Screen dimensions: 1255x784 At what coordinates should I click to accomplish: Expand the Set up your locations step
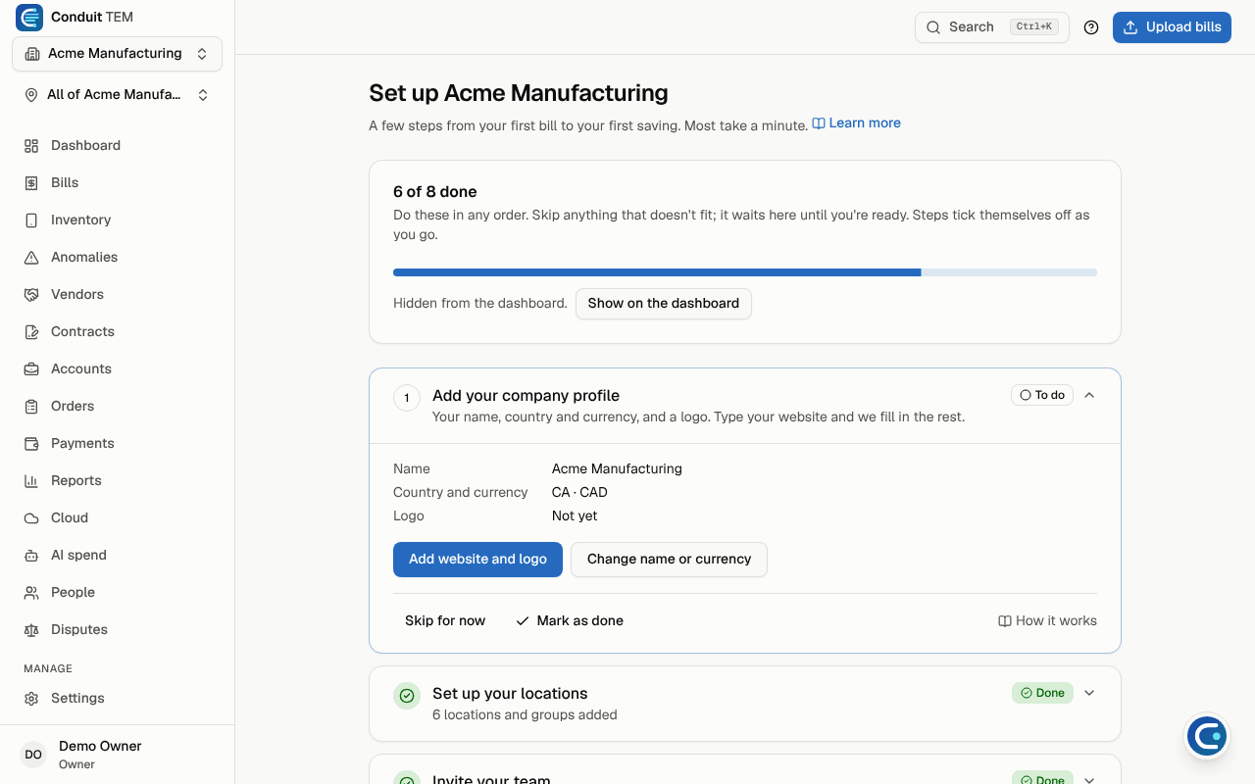tap(1089, 693)
